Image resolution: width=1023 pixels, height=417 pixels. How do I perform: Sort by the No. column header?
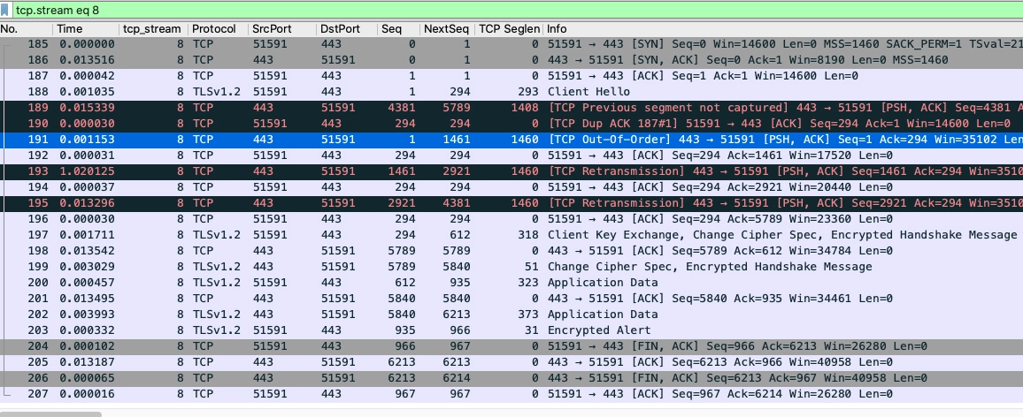26,28
